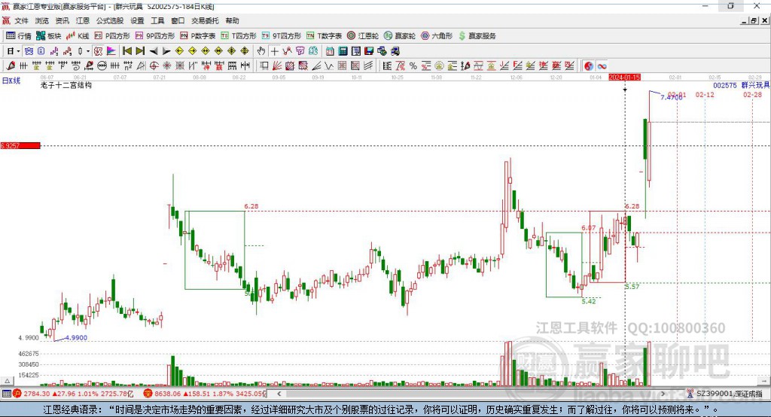Open the 窗口 menu
The width and height of the screenshot is (771, 417).
point(178,20)
